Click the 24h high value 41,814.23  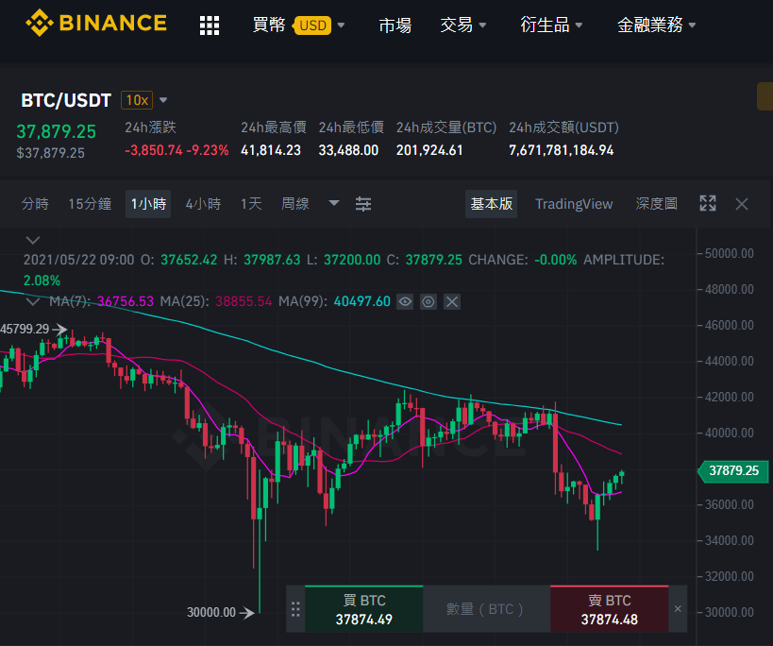(271, 150)
